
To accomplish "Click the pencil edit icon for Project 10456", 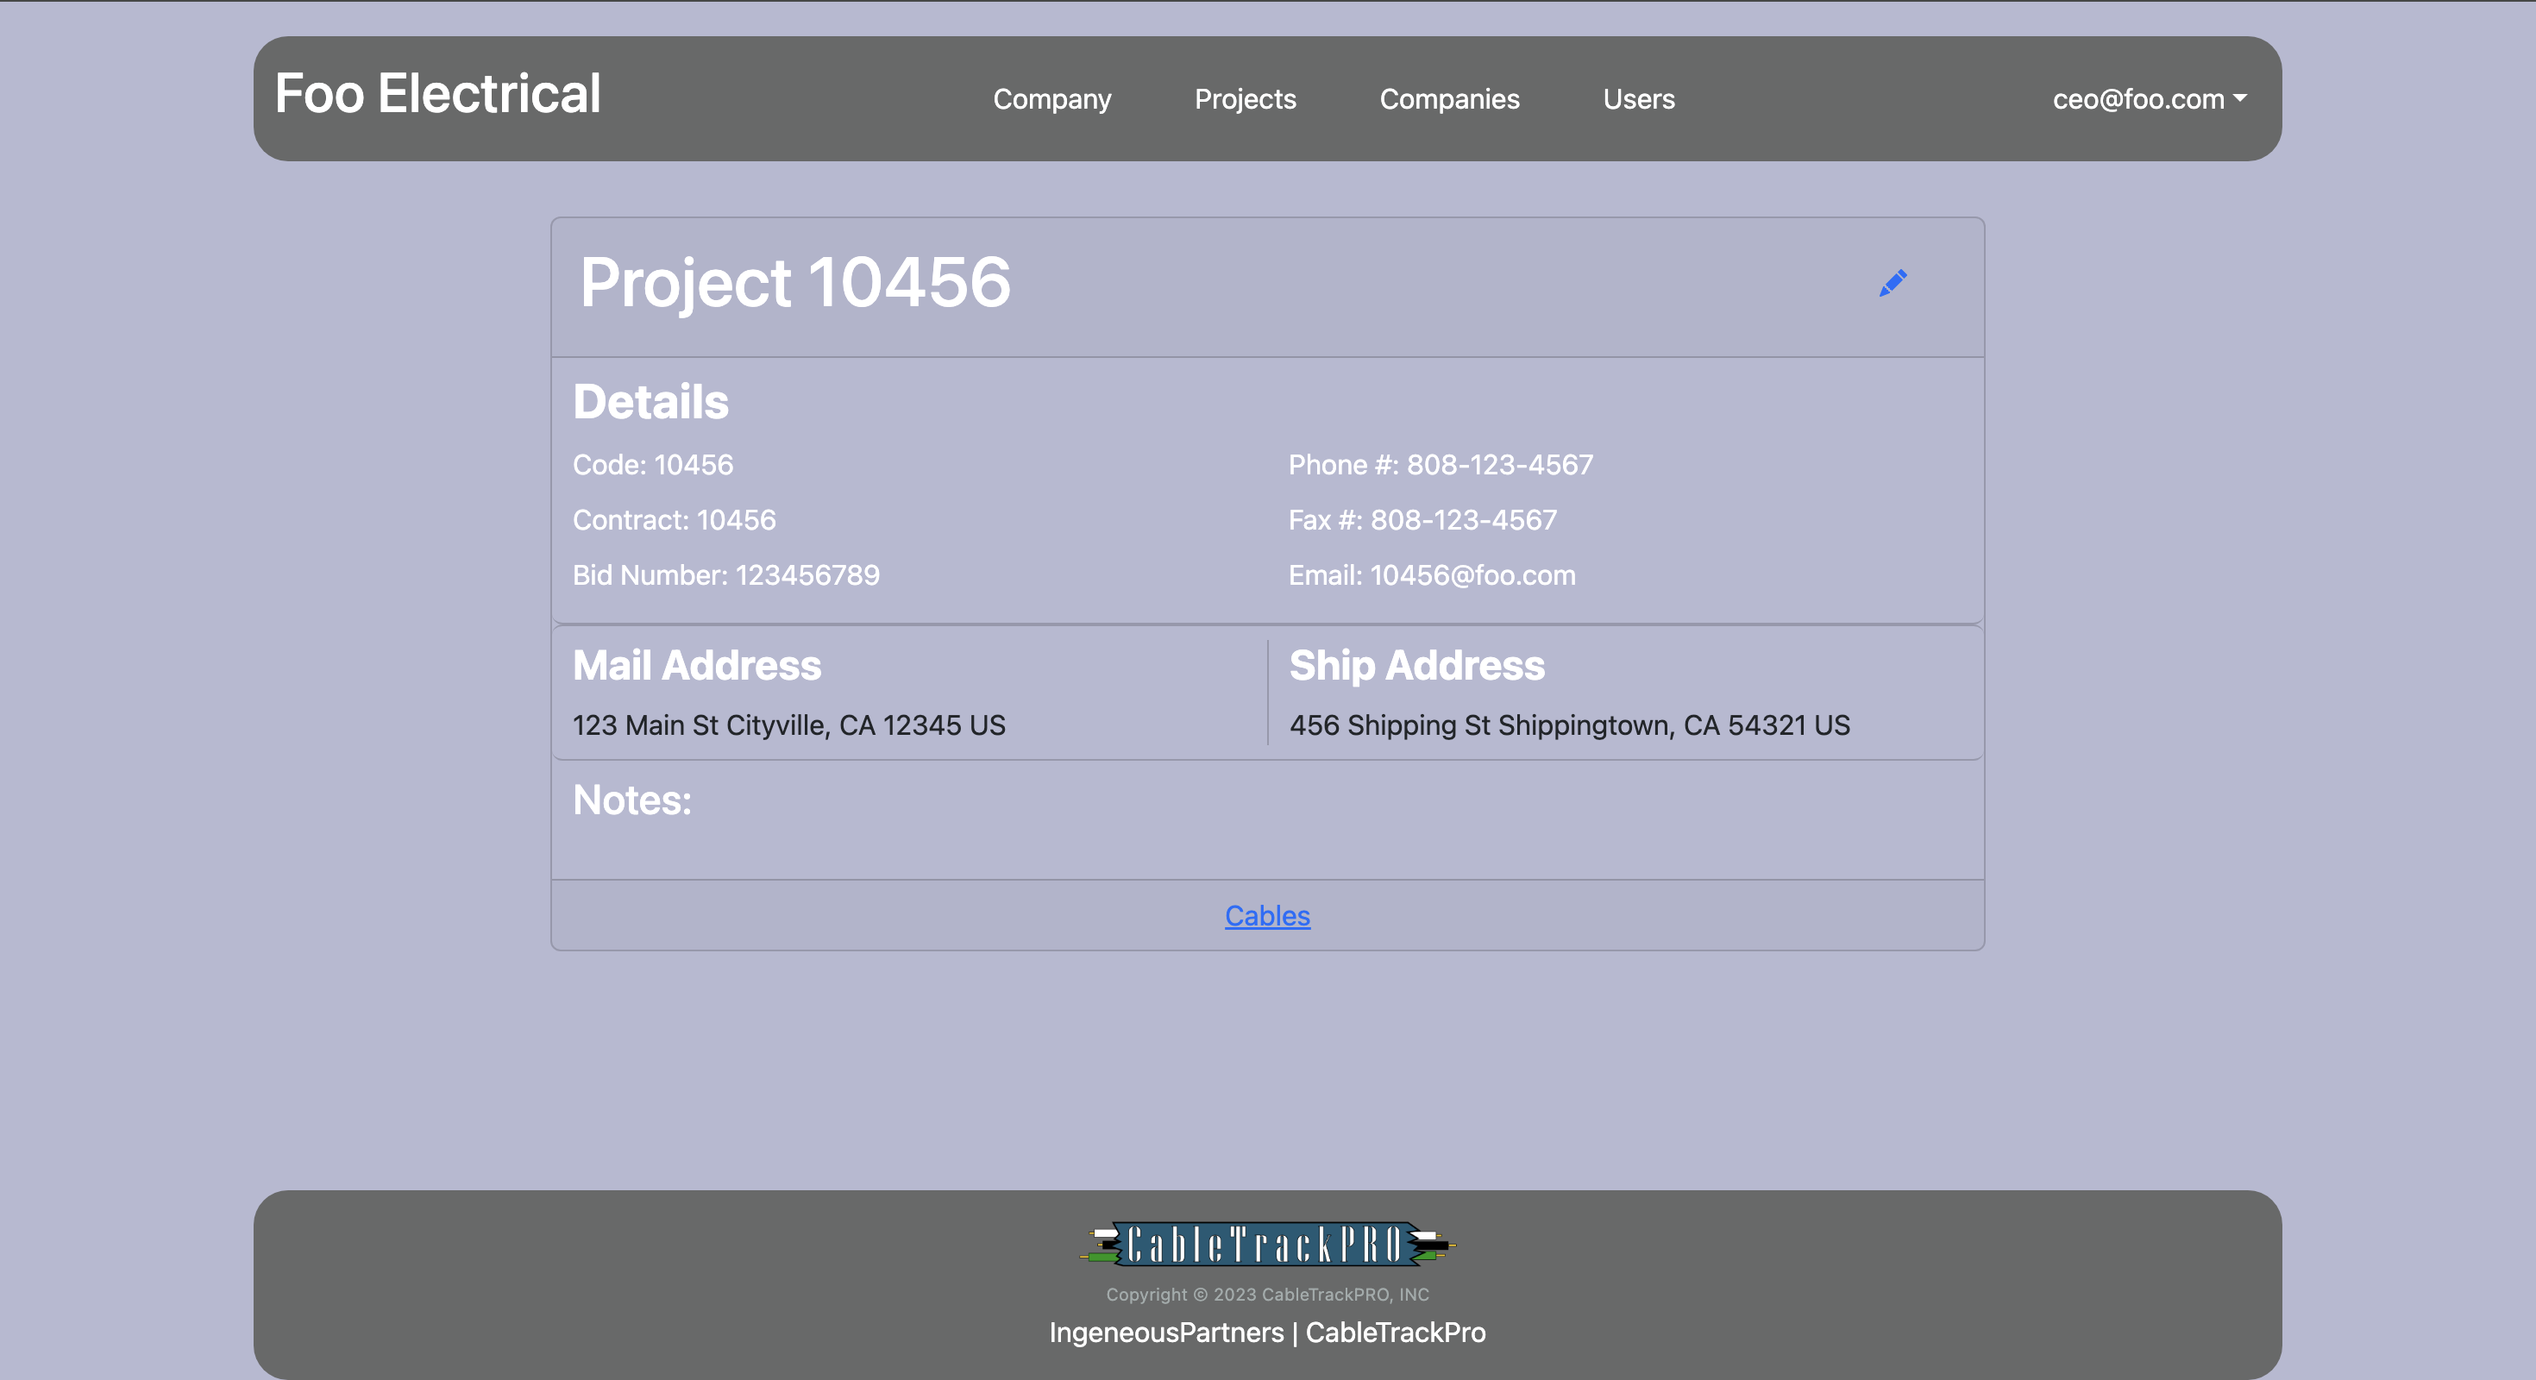I will [x=1893, y=284].
